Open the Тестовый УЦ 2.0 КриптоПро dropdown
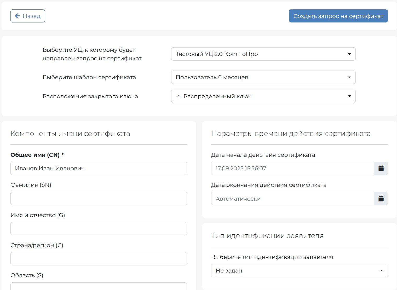 click(x=261, y=54)
